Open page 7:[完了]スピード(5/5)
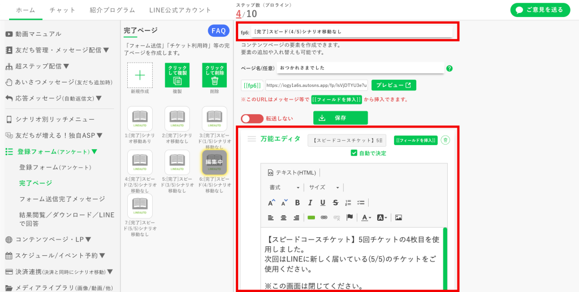579x292 pixels. click(140, 206)
